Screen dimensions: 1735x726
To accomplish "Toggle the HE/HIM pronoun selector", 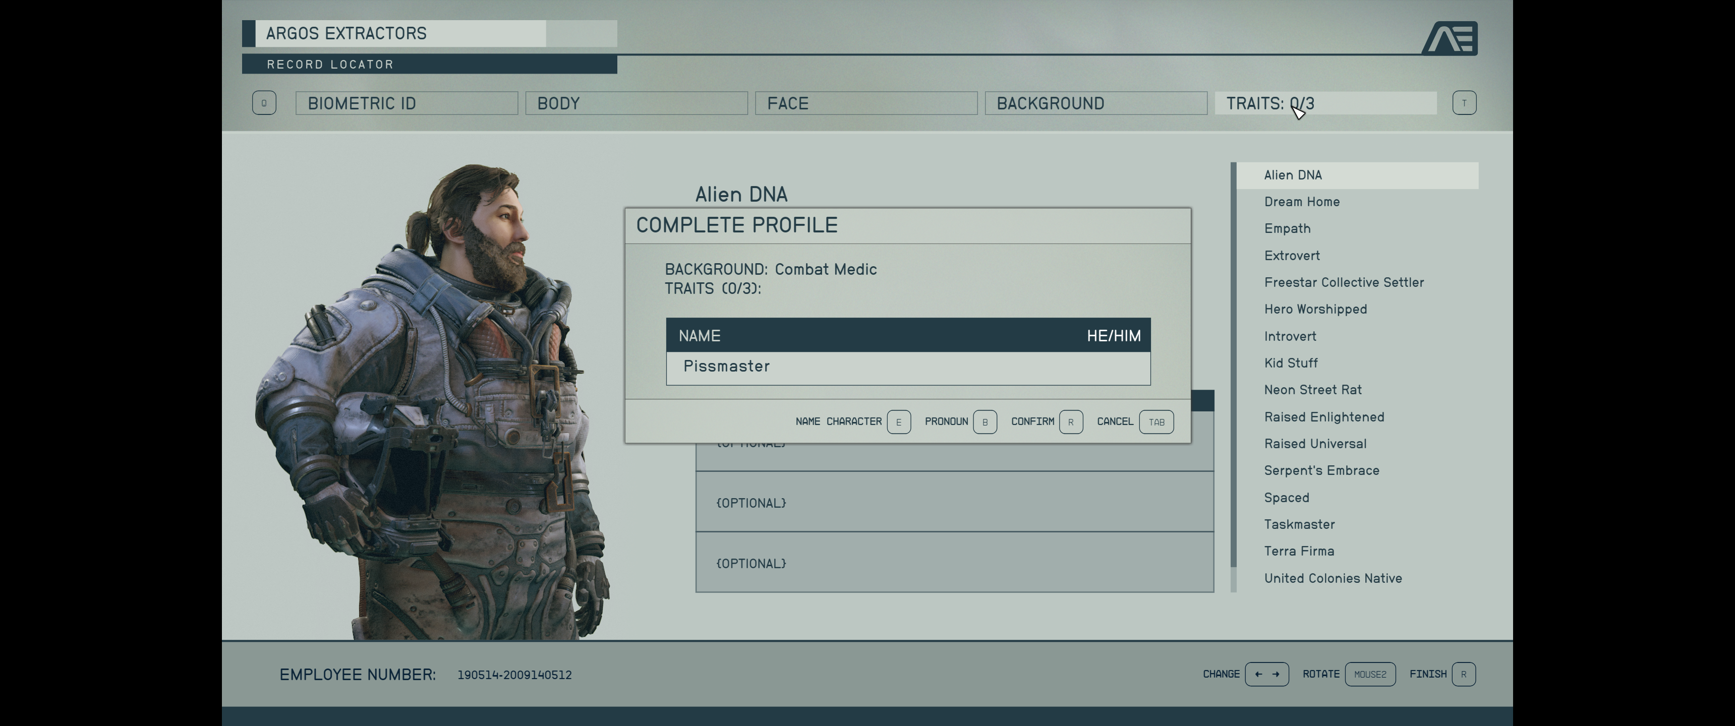I will tap(1113, 335).
